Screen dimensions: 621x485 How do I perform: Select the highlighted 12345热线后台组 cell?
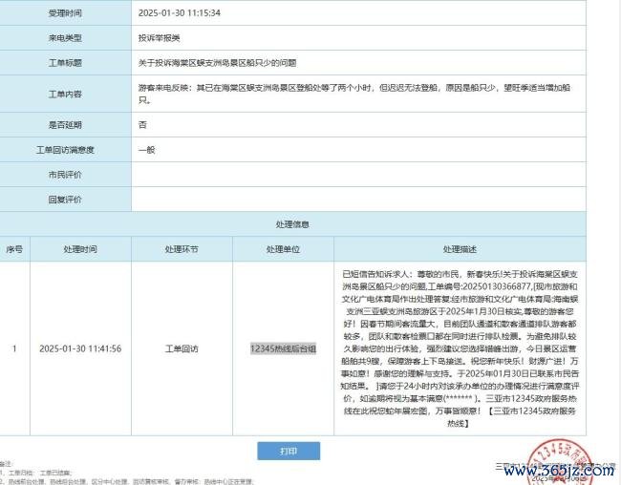(283, 348)
